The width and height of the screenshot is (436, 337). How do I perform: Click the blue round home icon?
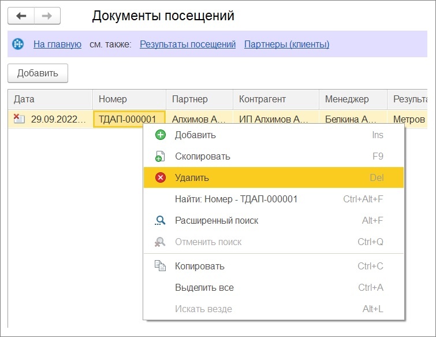[x=18, y=44]
